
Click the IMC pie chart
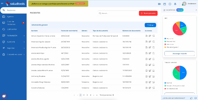coord(179,28)
